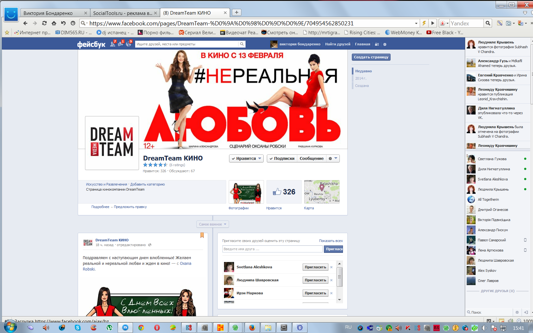Expand the address bar history dropdown

[416, 23]
